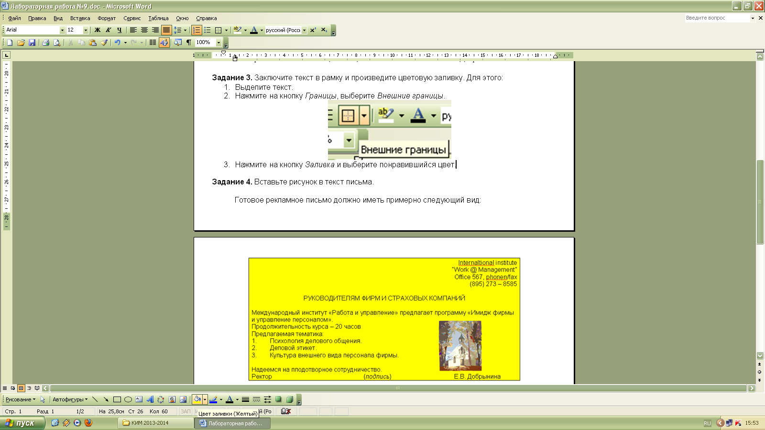Open the Таблица menu
Screen dimensions: 765x430
pyautogui.click(x=158, y=18)
